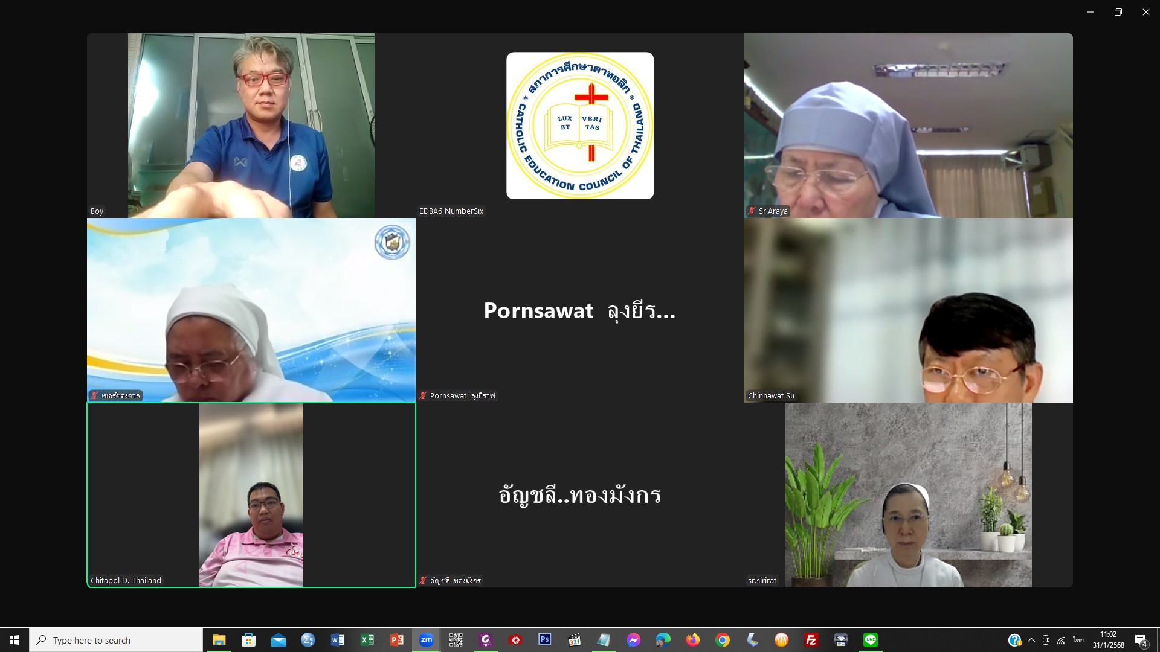Click the 'EDBA6 NumberSix' name label
This screenshot has height=652, width=1160.
(x=451, y=211)
